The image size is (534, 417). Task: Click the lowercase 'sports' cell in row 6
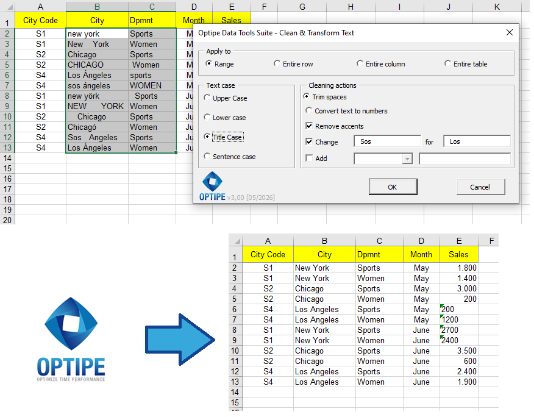pyautogui.click(x=152, y=76)
